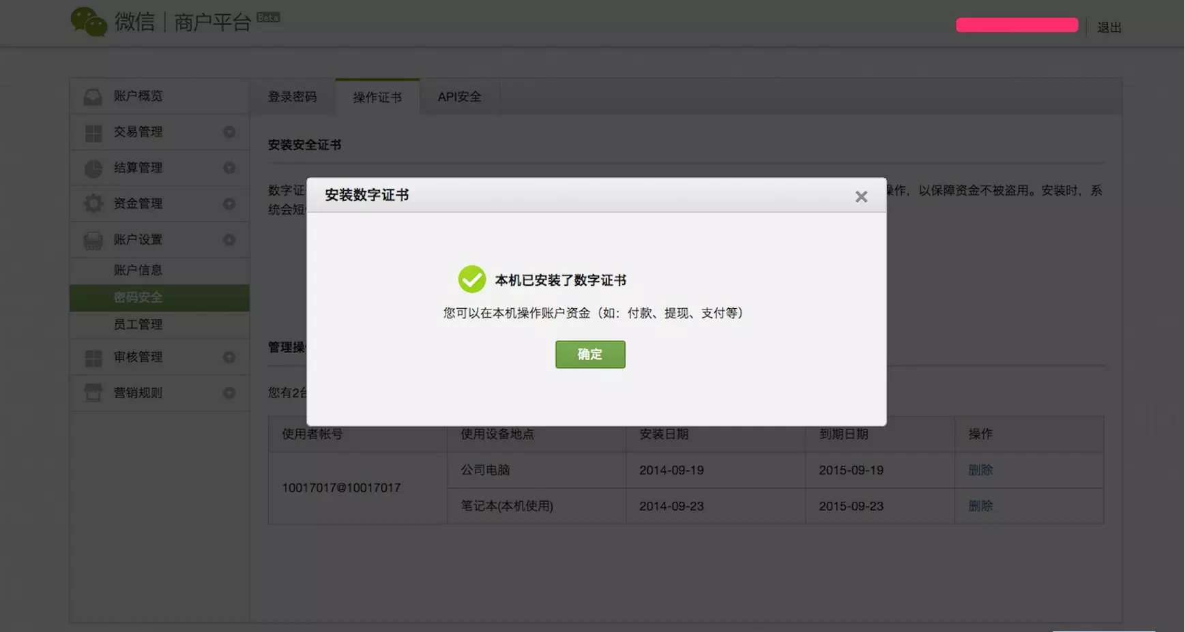Close the 安装数字证书 dialog
Screen dimensions: 1185x632
pyautogui.click(x=861, y=196)
